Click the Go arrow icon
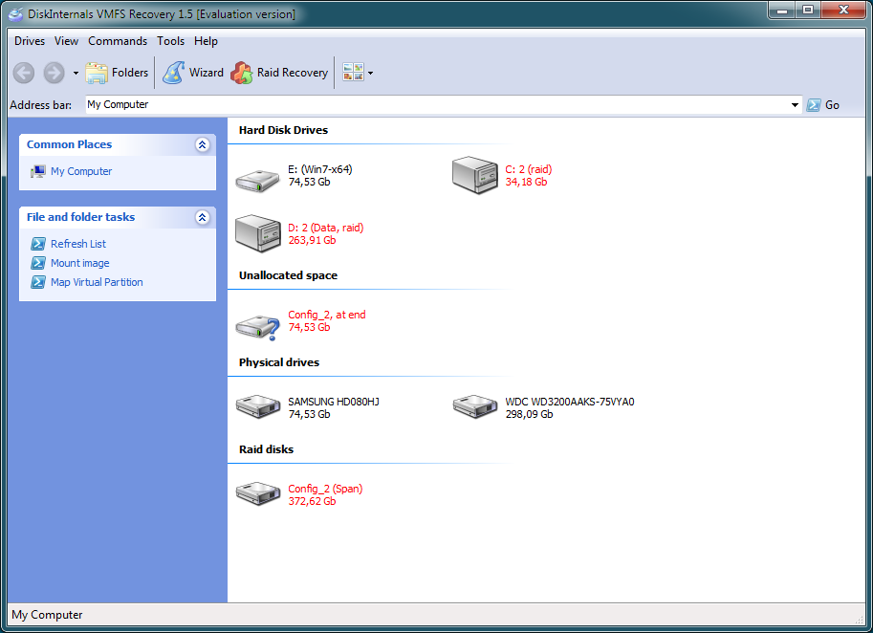This screenshot has width=873, height=633. (814, 105)
